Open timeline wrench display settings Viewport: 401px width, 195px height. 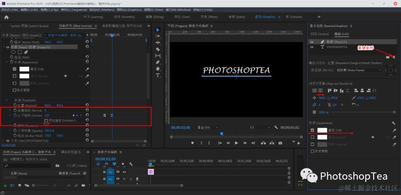(x=131, y=164)
